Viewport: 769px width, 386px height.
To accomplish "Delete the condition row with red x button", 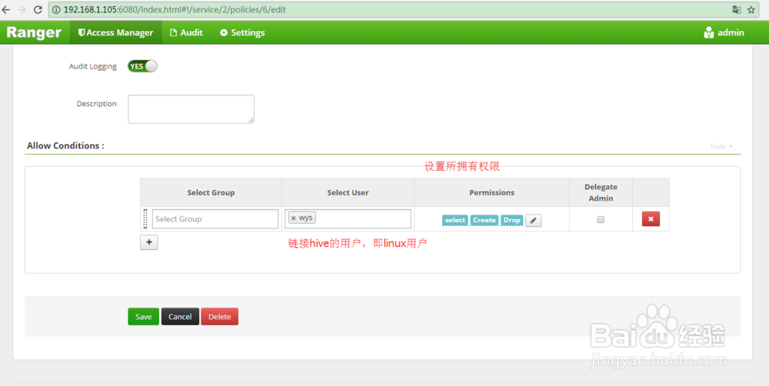I will [x=651, y=218].
